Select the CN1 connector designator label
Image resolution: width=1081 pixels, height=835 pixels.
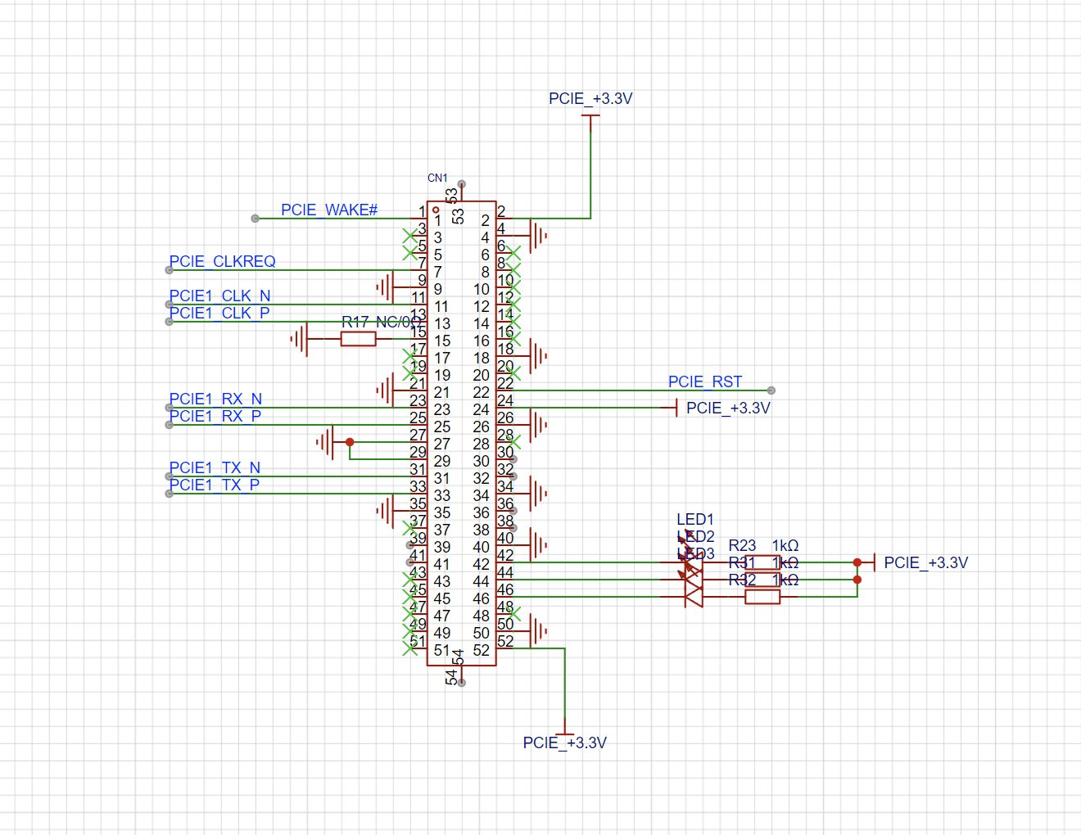[x=437, y=178]
